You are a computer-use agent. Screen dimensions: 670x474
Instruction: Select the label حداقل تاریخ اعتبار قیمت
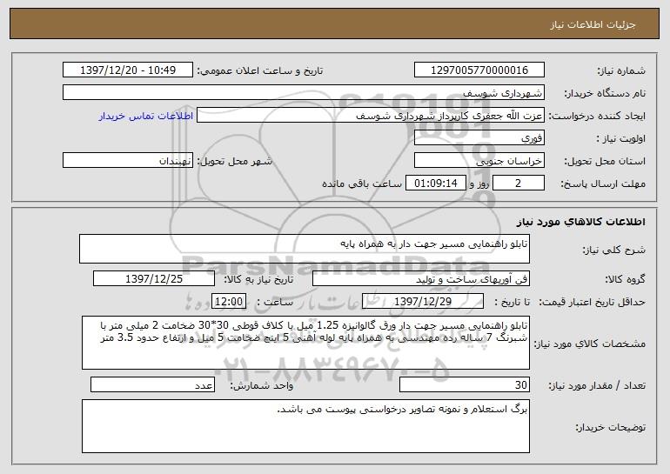pyautogui.click(x=593, y=303)
